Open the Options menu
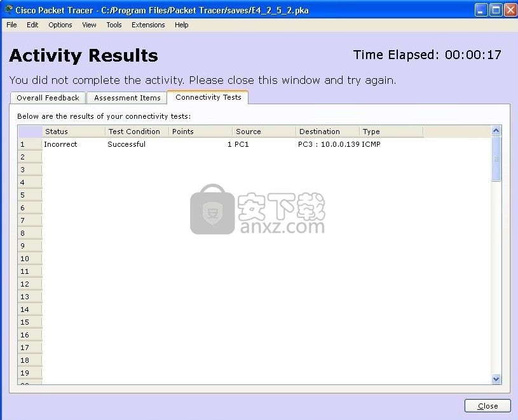The height and width of the screenshot is (420, 518). click(60, 25)
